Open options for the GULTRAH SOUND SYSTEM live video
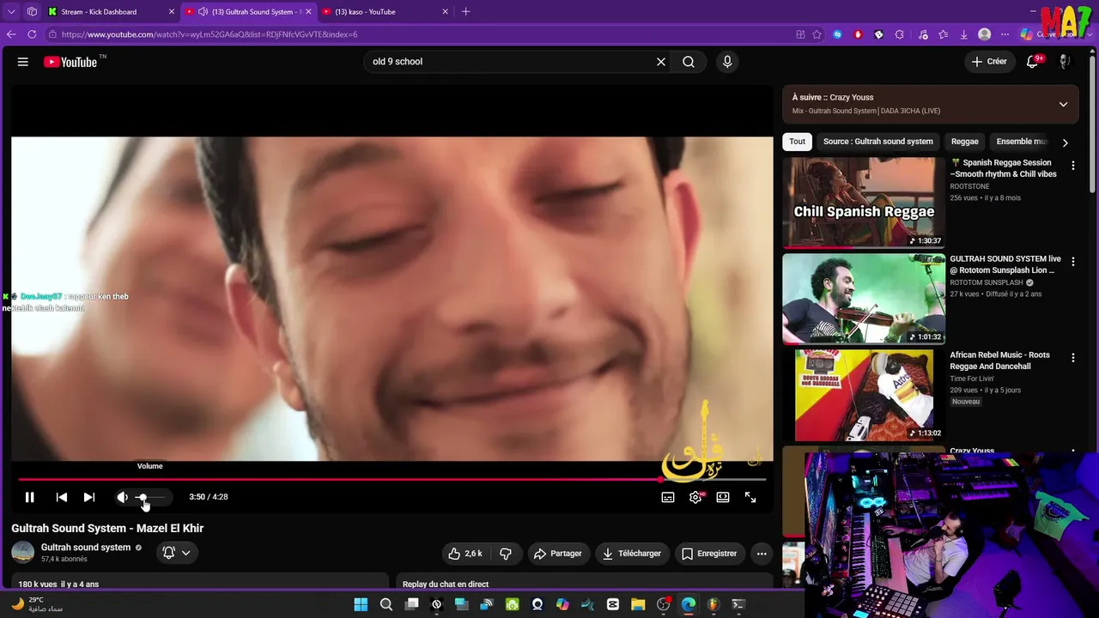Viewport: 1099px width, 618px height. click(1072, 261)
